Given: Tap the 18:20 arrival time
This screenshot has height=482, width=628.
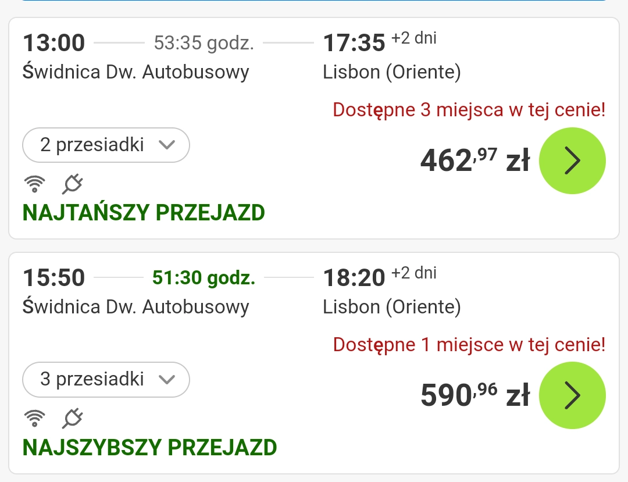Looking at the screenshot, I should 354,278.
